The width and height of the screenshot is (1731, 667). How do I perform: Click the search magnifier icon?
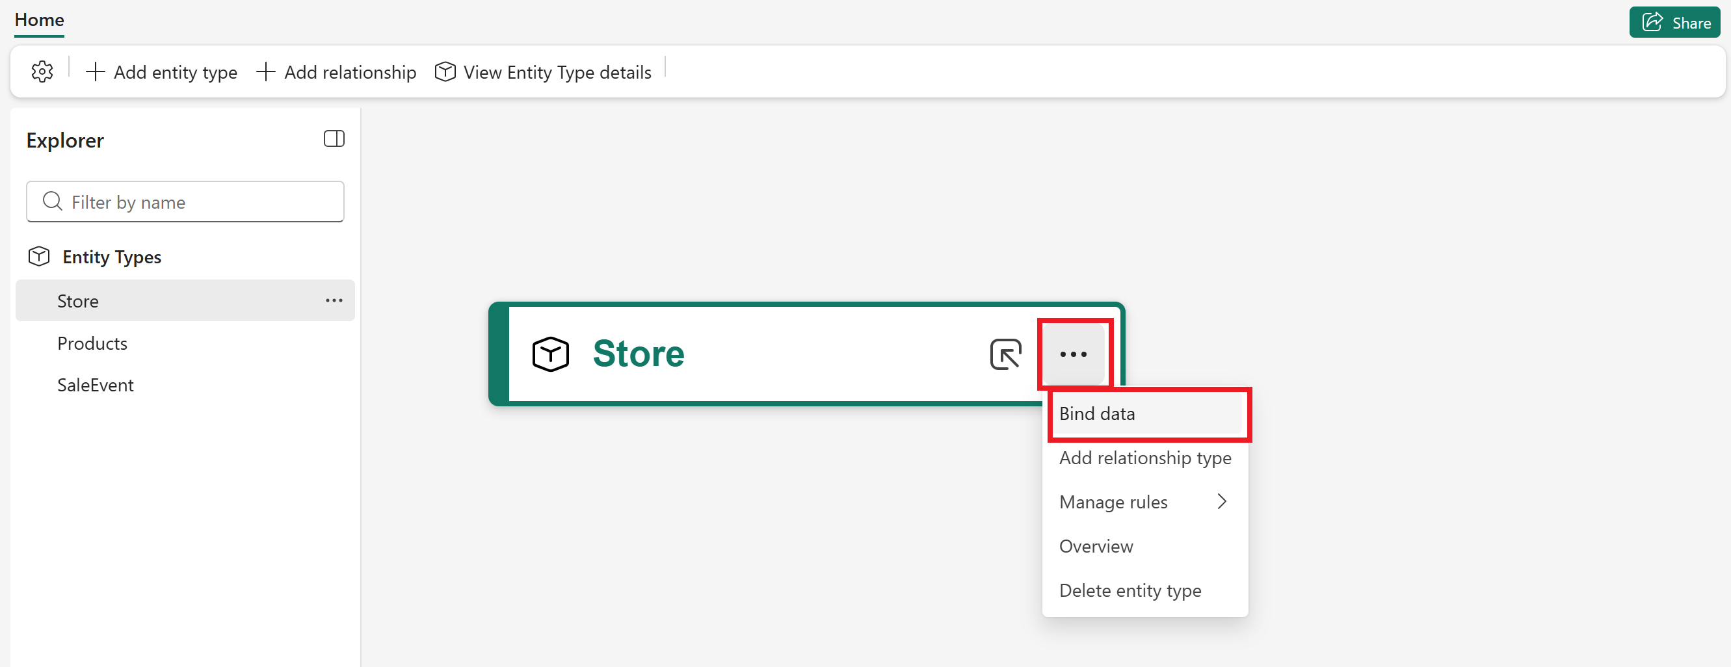53,201
